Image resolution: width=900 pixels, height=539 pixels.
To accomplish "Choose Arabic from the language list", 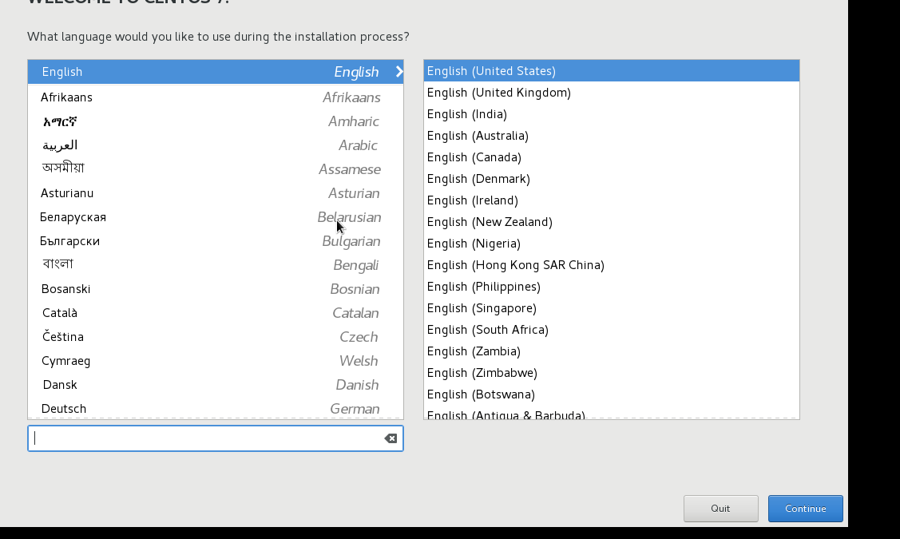I will coord(216,145).
